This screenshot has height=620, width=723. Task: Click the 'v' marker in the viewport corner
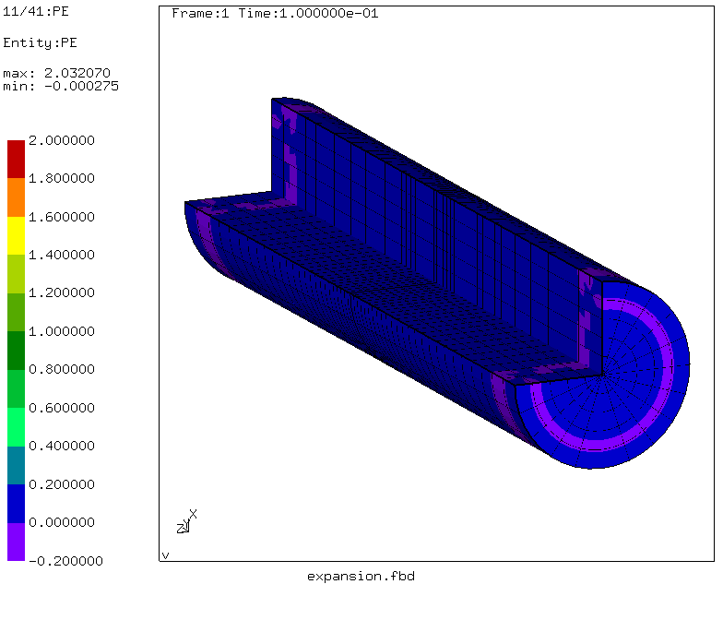pyautogui.click(x=166, y=555)
